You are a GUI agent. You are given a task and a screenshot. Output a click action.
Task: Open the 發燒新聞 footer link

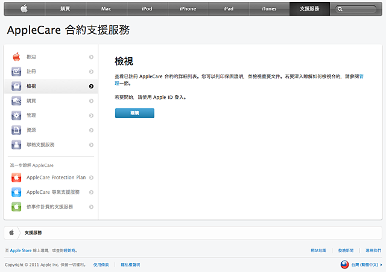346,250
